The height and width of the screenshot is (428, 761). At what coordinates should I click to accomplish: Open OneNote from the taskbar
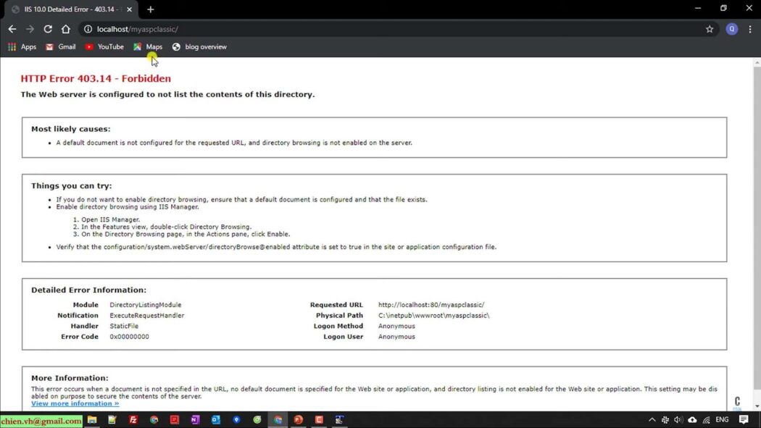[x=195, y=420]
